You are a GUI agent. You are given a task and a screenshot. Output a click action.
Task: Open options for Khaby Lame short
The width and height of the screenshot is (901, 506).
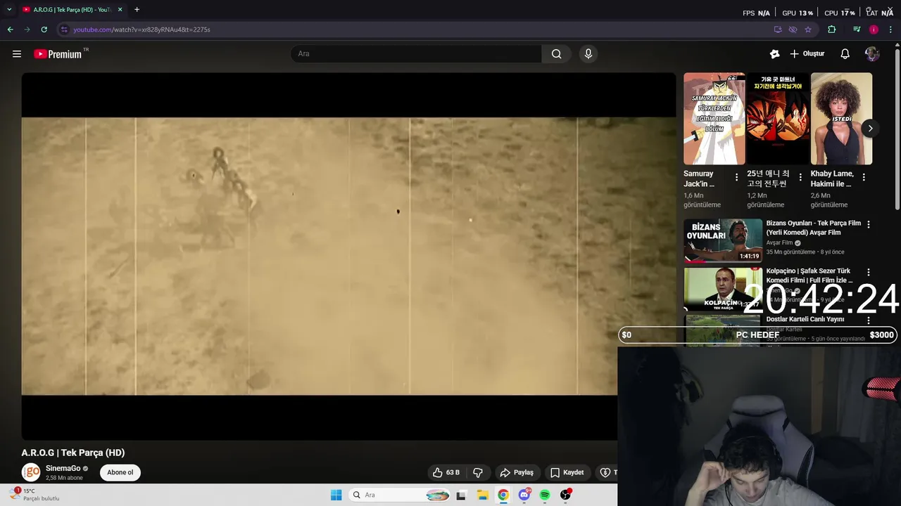[x=864, y=177]
